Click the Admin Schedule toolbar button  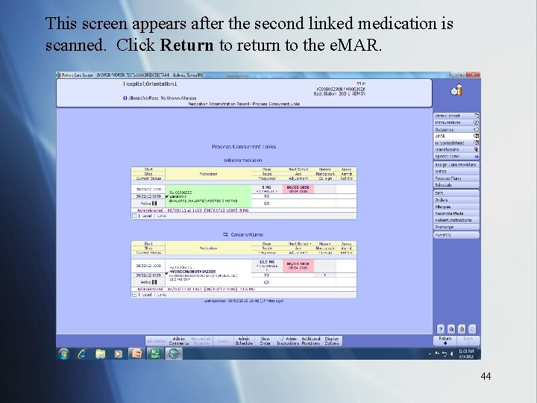click(244, 340)
